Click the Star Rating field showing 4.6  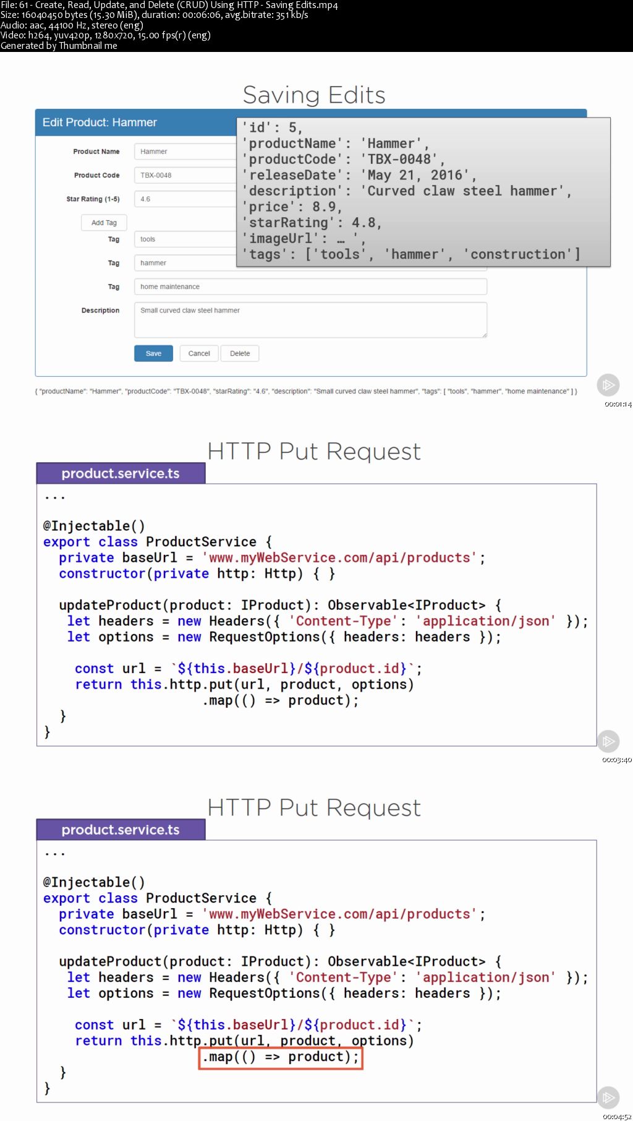point(185,199)
